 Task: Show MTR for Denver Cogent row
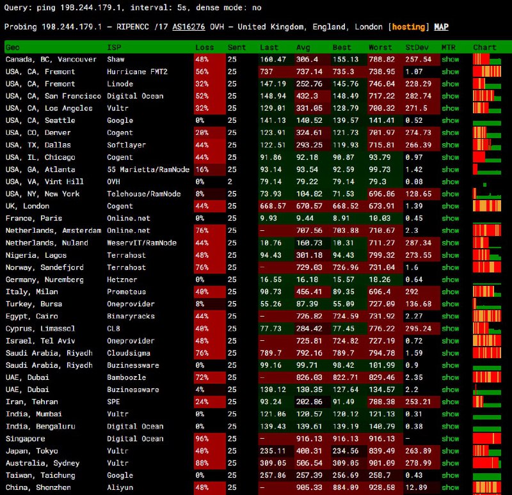point(450,133)
